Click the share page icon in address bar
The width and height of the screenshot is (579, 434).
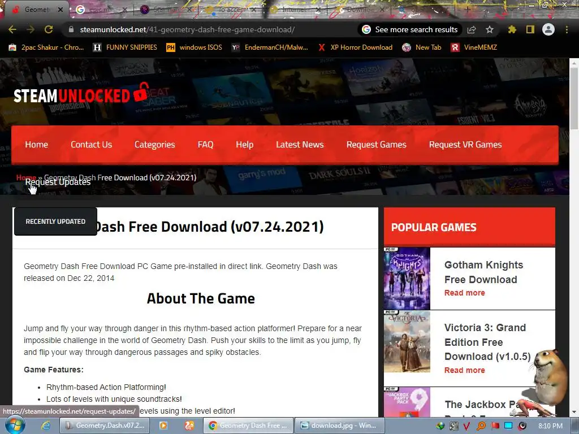[472, 29]
